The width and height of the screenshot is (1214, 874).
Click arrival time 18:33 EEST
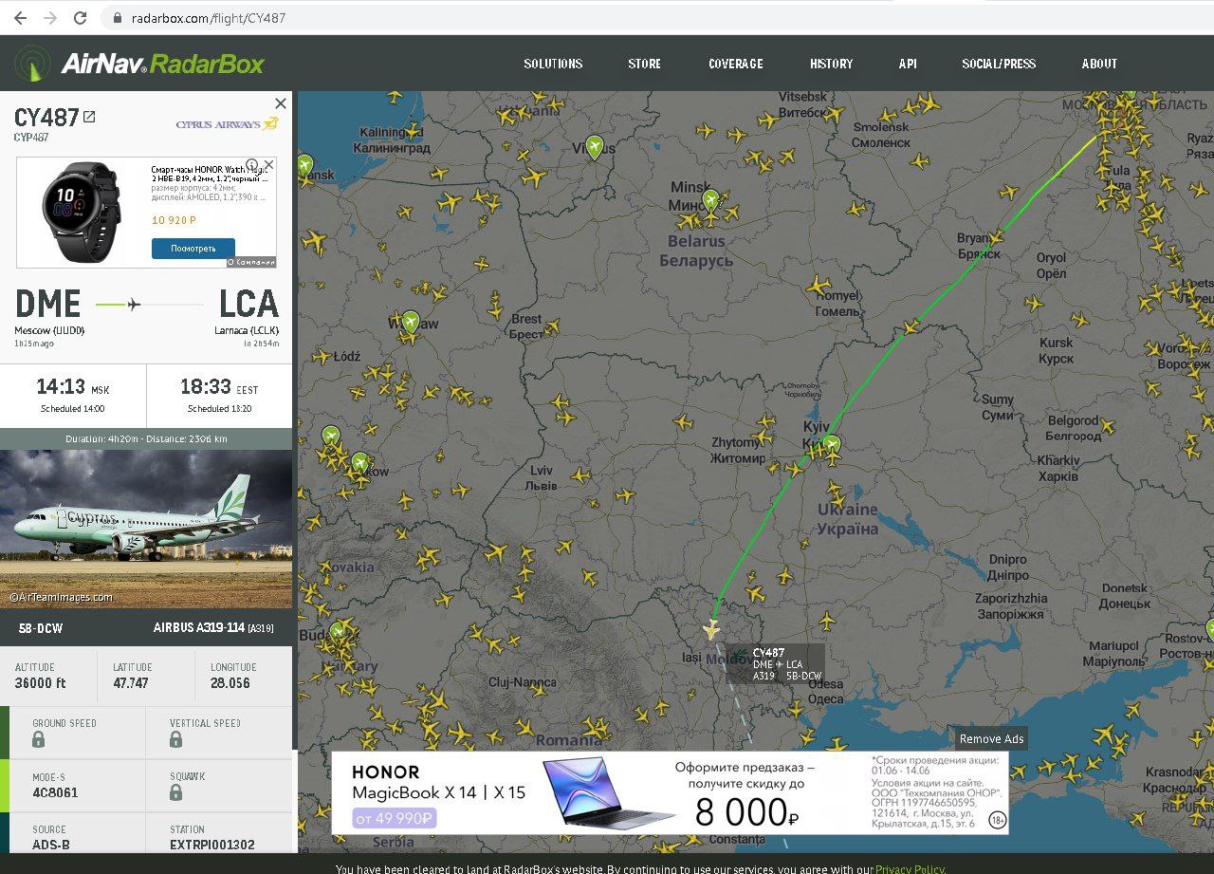point(219,387)
